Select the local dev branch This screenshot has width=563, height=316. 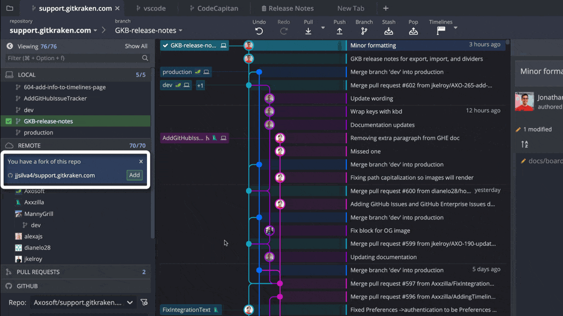(x=28, y=110)
